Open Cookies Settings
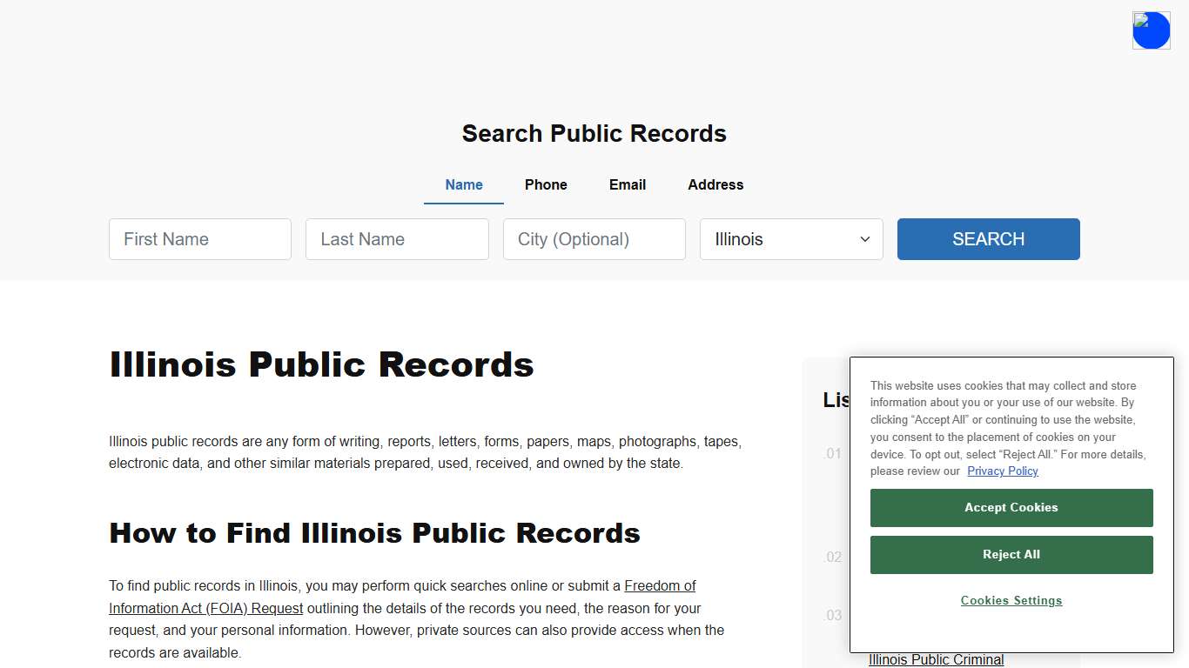 [1011, 600]
